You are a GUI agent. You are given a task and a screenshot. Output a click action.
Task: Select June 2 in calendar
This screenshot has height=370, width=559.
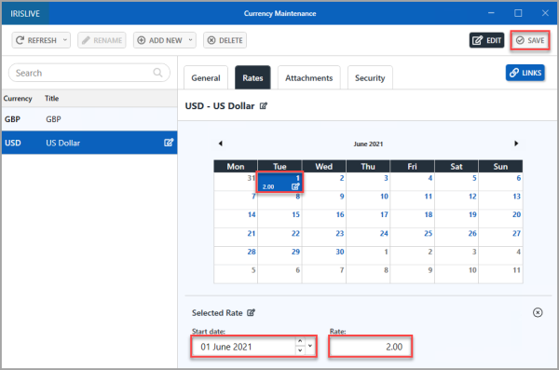coord(324,182)
